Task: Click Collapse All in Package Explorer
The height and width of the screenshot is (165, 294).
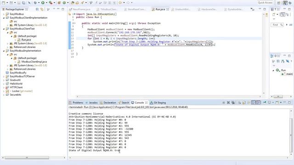Action: (37, 9)
